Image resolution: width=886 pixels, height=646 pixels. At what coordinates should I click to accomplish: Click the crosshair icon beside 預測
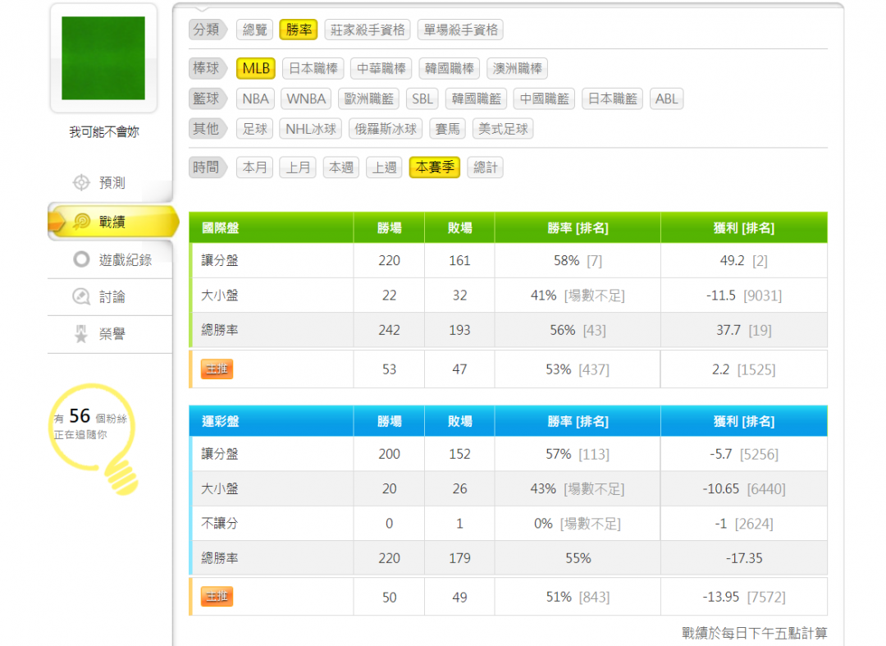(81, 182)
